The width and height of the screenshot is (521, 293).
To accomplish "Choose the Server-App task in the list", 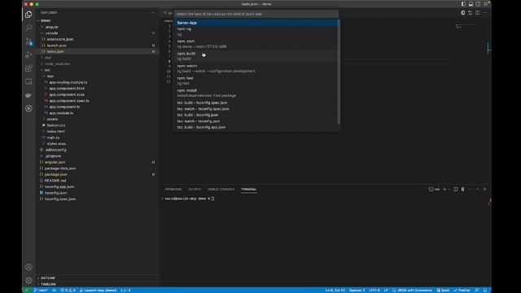I will coord(256,23).
